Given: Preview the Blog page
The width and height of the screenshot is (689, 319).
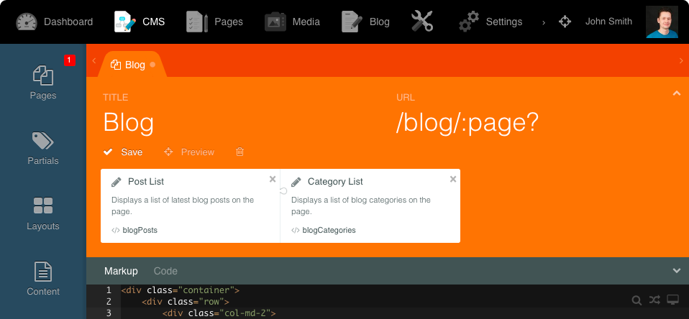Looking at the screenshot, I should click(190, 152).
